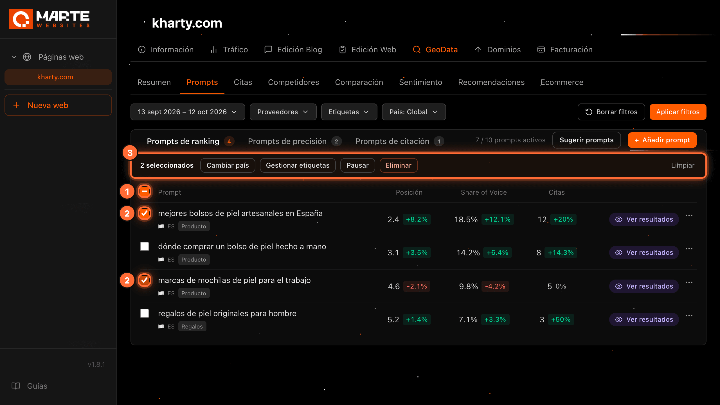
Task: Open the Etiquetas filter dropdown
Action: coord(349,112)
